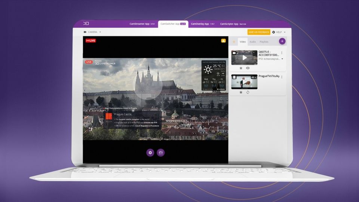Toggle favorite star under Q6075-E camera
The image size is (359, 202).
click(241, 68)
